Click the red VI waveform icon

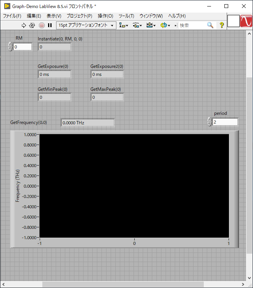(246, 21)
